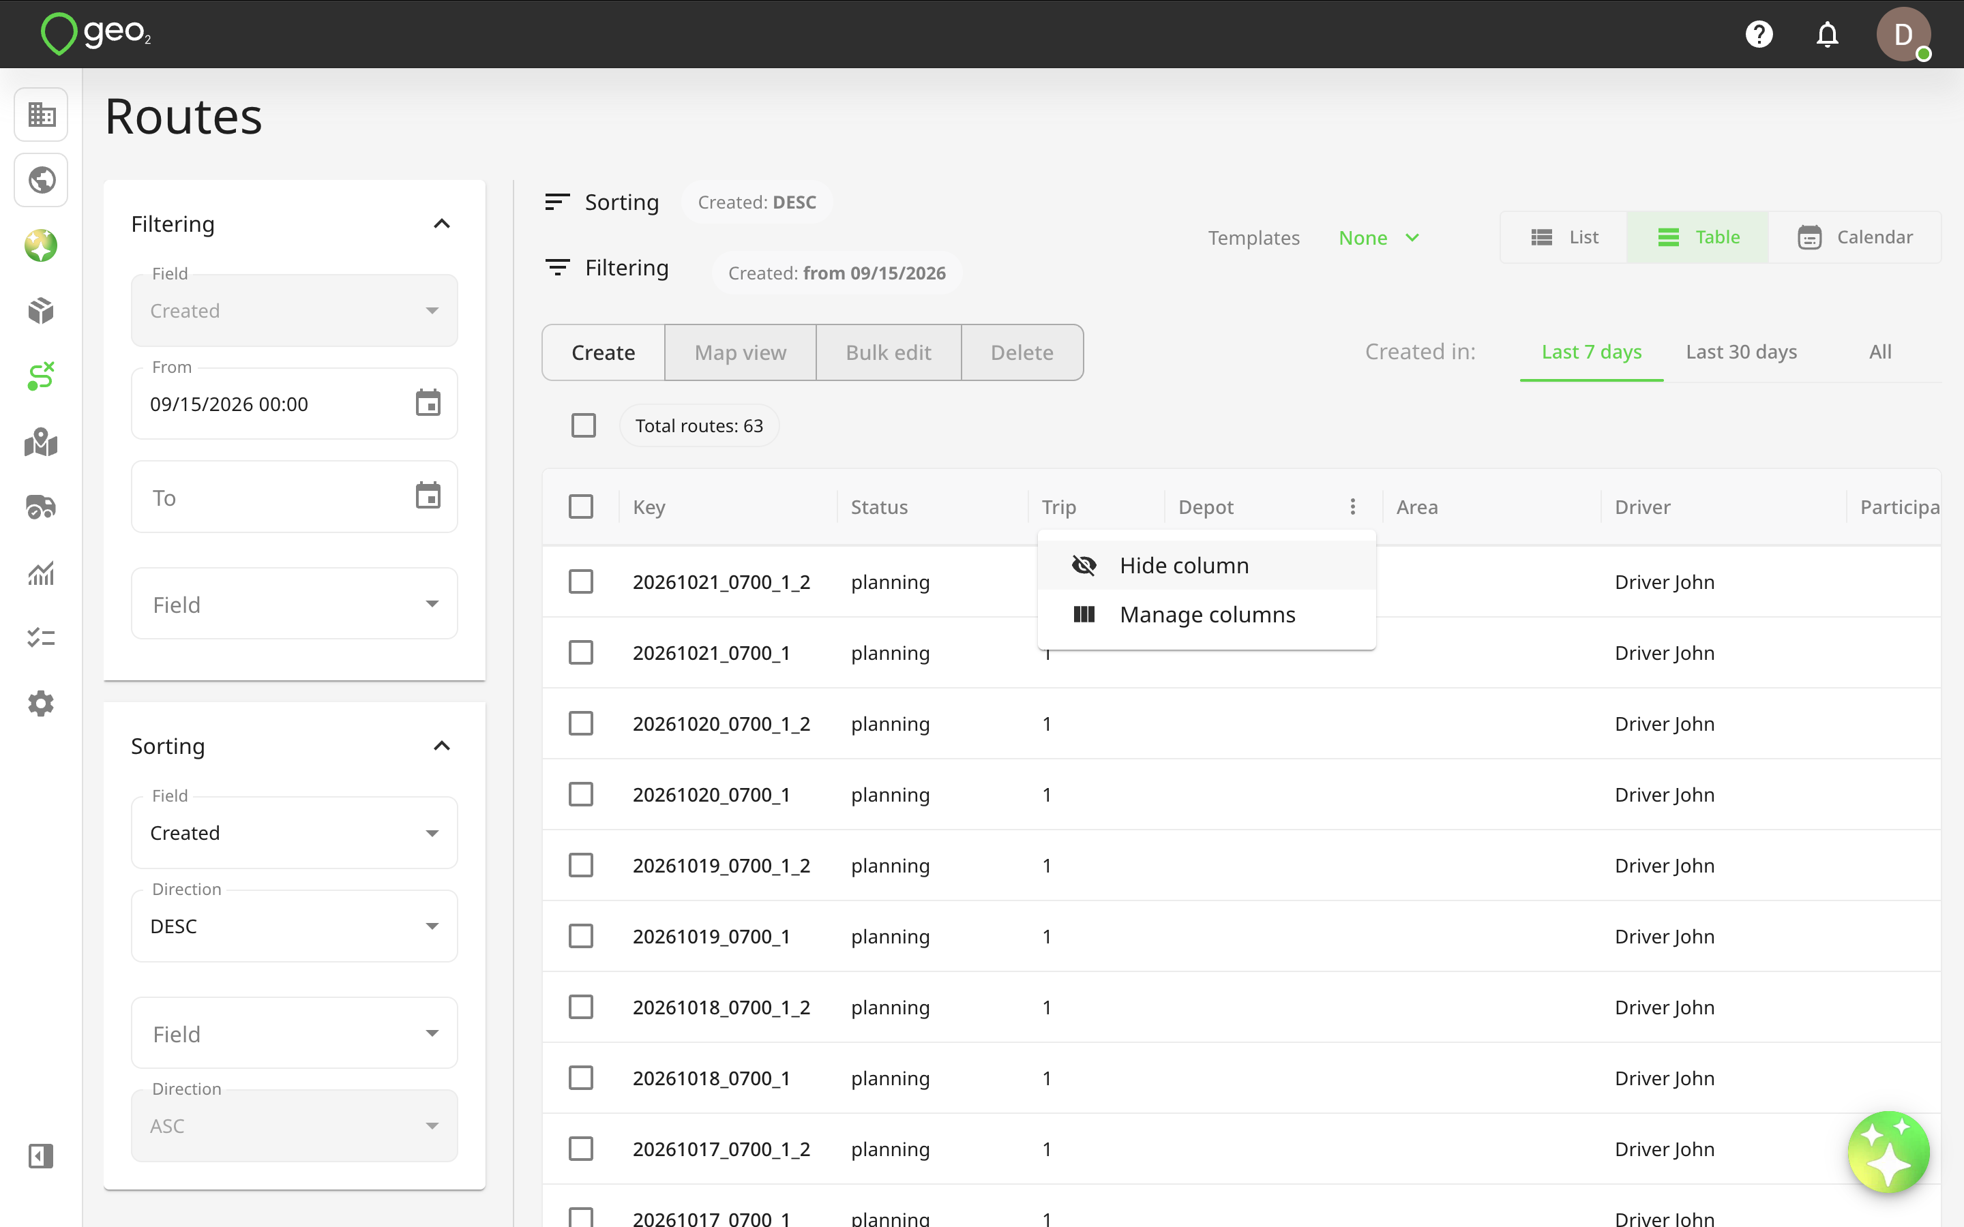Click the vehicle truck sidebar icon
The width and height of the screenshot is (1964, 1227).
(41, 507)
